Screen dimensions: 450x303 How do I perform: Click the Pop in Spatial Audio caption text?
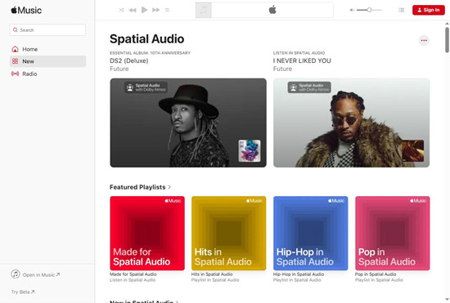tap(376, 274)
